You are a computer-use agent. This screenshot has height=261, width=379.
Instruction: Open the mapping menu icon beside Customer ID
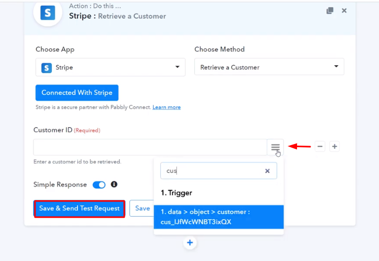point(275,147)
